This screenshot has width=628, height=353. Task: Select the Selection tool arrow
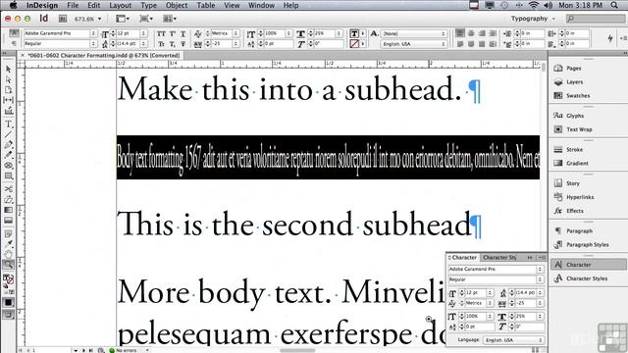click(x=9, y=70)
